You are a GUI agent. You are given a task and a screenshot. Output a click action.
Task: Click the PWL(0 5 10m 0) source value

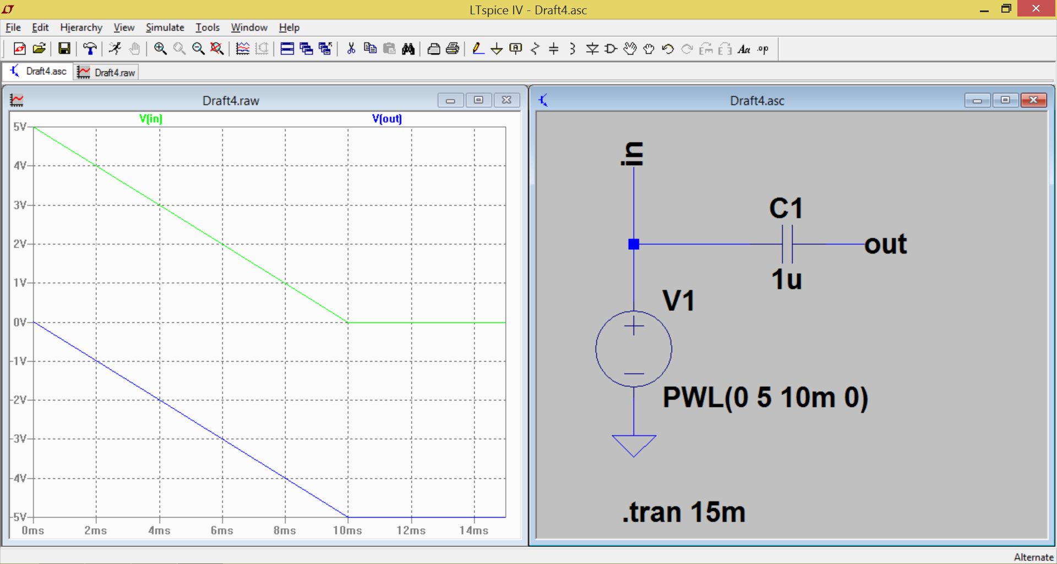(765, 397)
